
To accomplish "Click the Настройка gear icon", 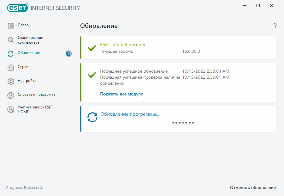I will pos(10,81).
